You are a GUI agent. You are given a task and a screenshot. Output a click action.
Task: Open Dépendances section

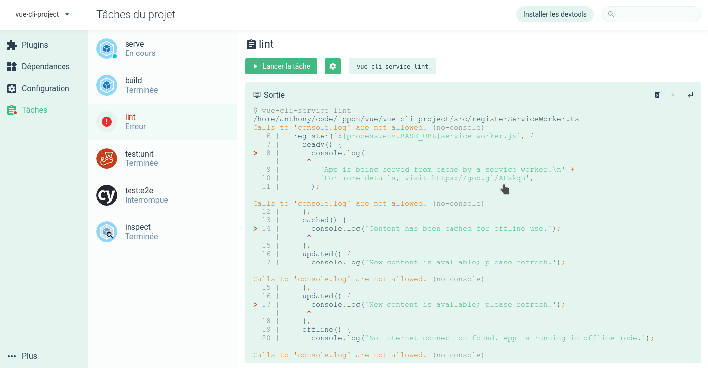pyautogui.click(x=45, y=66)
